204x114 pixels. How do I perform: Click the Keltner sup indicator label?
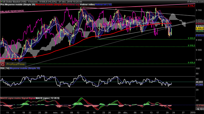[73, 4]
